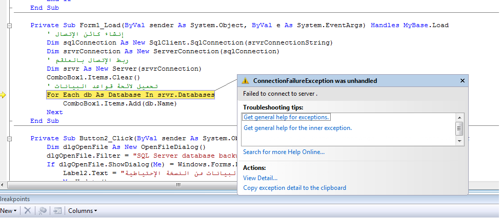
Task: Open the New breakpoint dropdown
Action: pyautogui.click(x=8, y=211)
